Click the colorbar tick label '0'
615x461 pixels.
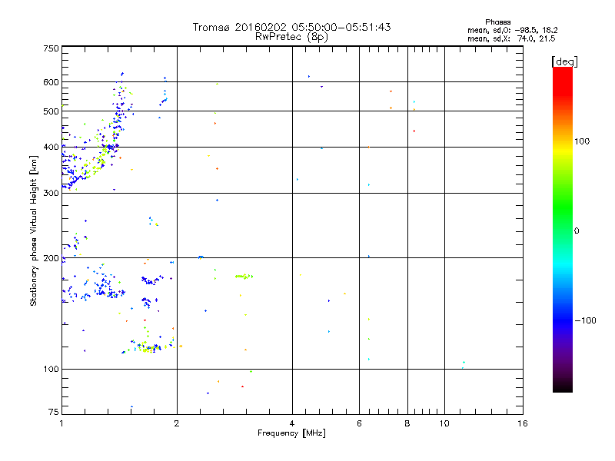tap(577, 231)
